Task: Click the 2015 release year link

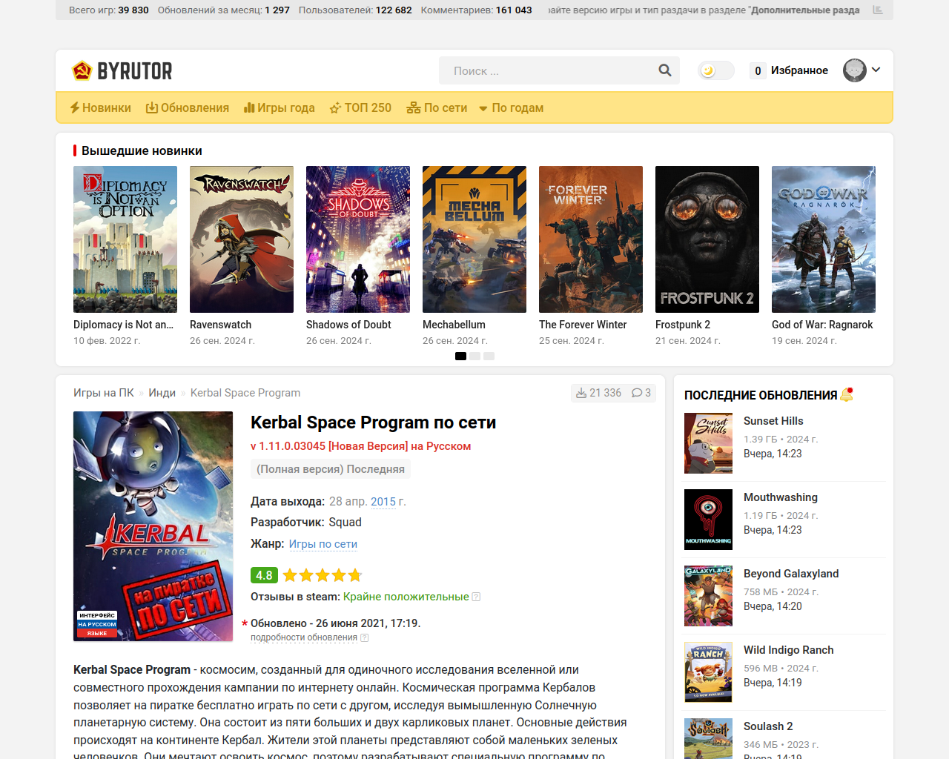Action: [383, 502]
